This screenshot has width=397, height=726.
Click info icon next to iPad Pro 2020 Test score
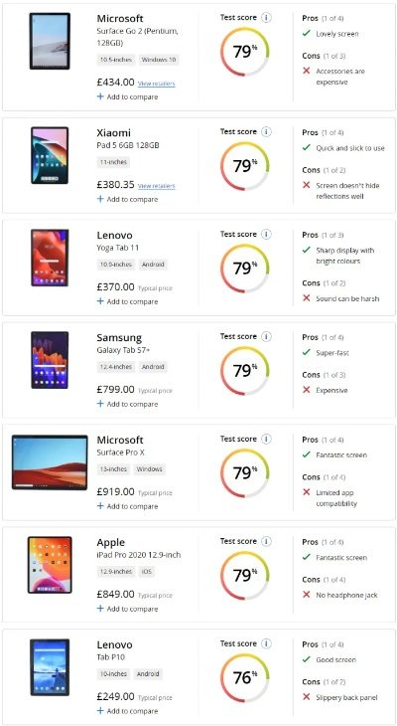[266, 541]
